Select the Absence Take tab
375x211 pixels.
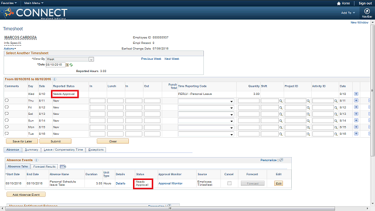tap(18, 166)
